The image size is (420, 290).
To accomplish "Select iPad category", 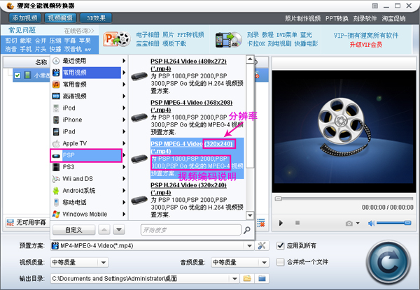I will click(89, 131).
